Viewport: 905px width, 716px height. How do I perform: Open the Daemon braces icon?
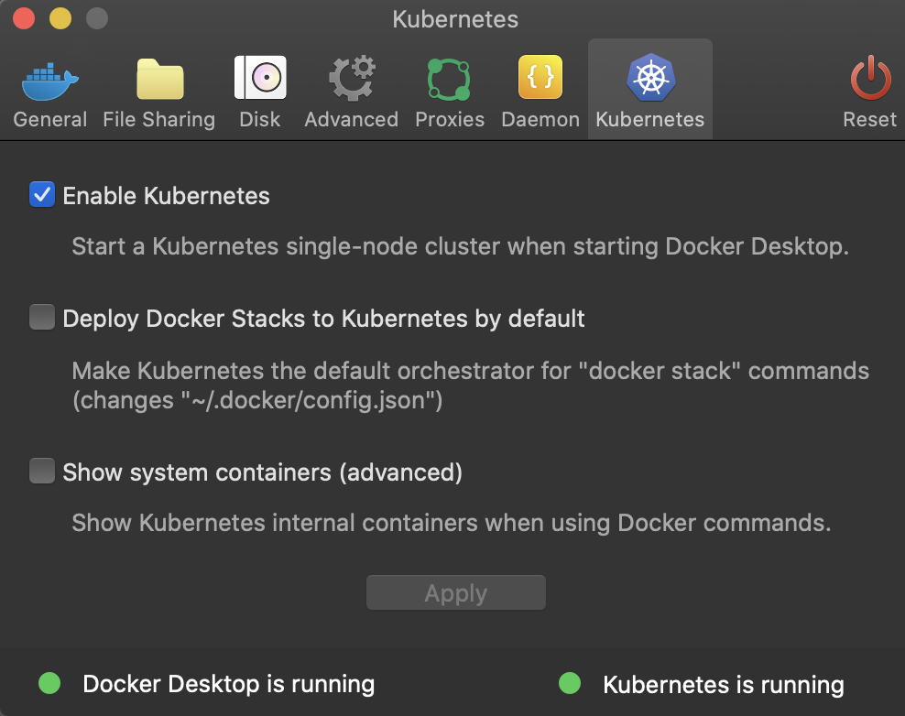click(x=540, y=77)
